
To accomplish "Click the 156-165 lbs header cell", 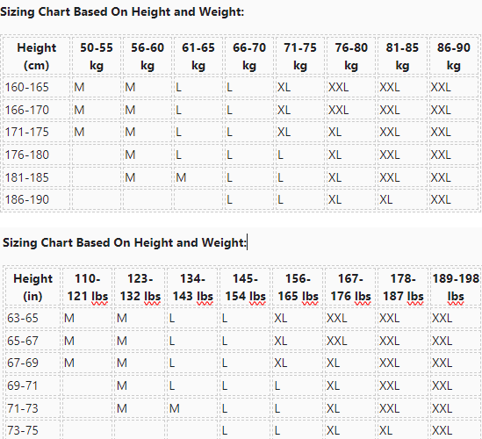I will coord(298,287).
